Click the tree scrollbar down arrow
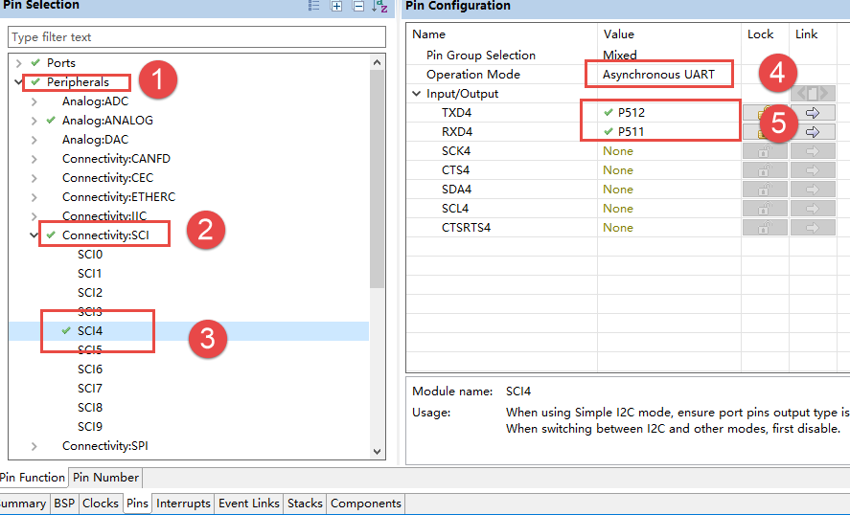Viewport: 850px width, 515px height. (378, 452)
